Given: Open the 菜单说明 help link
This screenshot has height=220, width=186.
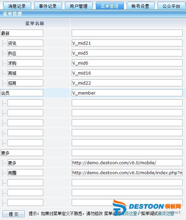Looking at the screenshot, I should tap(129, 213).
